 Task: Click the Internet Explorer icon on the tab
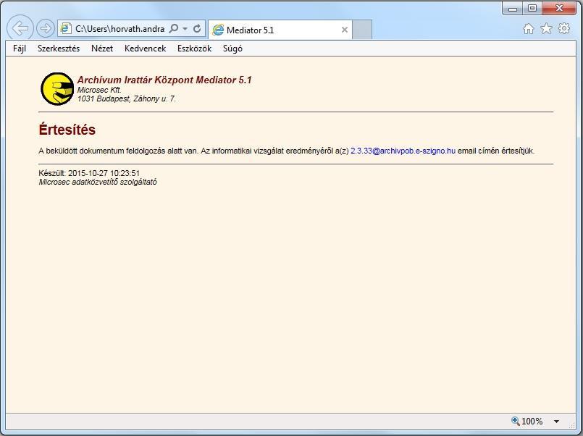218,30
